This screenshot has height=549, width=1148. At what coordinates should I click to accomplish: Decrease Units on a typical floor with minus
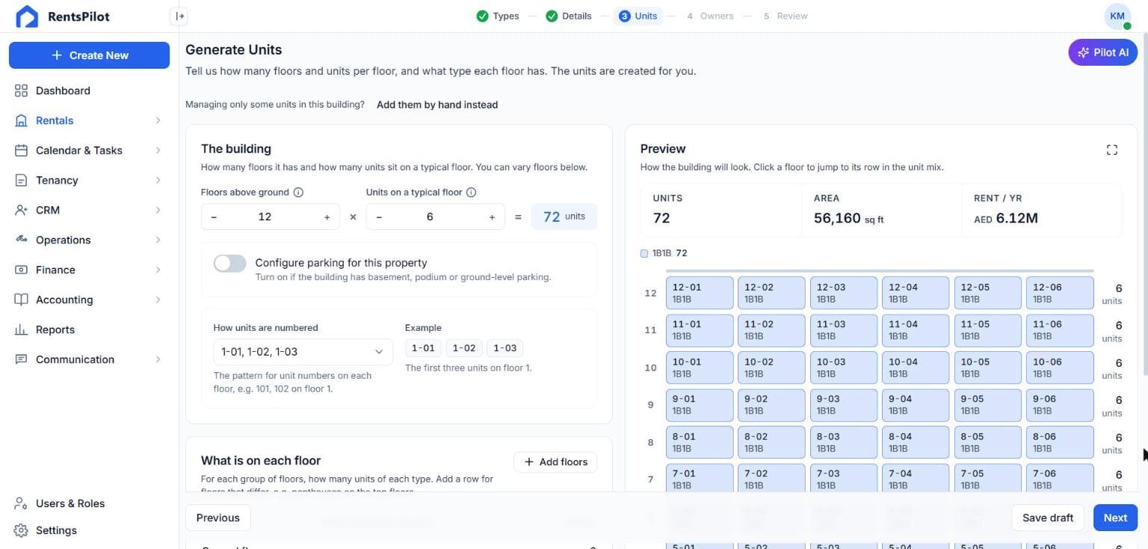tap(379, 217)
